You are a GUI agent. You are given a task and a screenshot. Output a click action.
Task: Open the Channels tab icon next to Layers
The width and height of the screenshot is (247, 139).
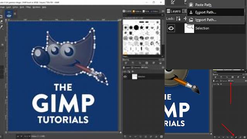point(184,11)
